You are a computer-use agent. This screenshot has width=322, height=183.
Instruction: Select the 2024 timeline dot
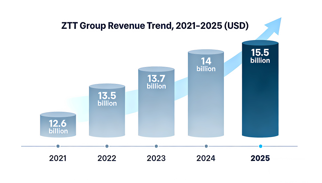[206, 146]
